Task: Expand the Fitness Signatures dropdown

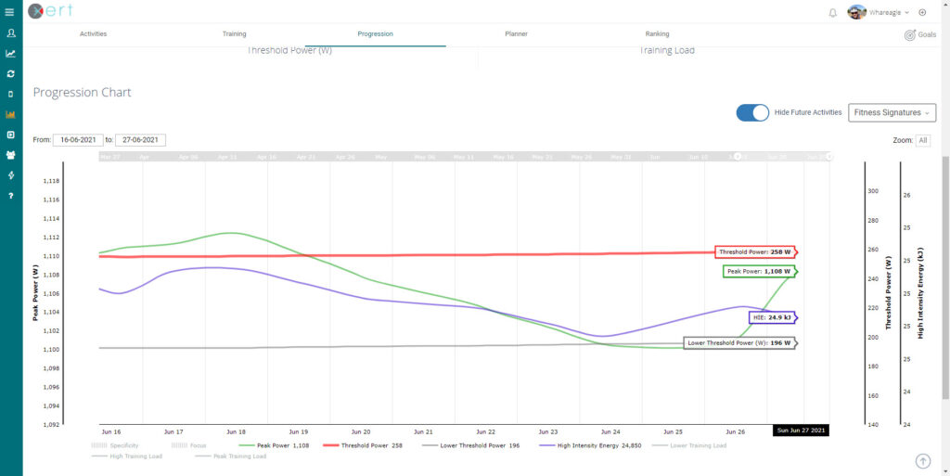Action: [891, 112]
